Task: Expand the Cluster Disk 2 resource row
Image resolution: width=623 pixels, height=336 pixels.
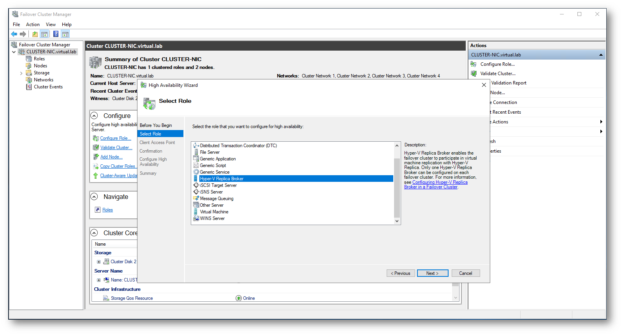Action: [99, 262]
